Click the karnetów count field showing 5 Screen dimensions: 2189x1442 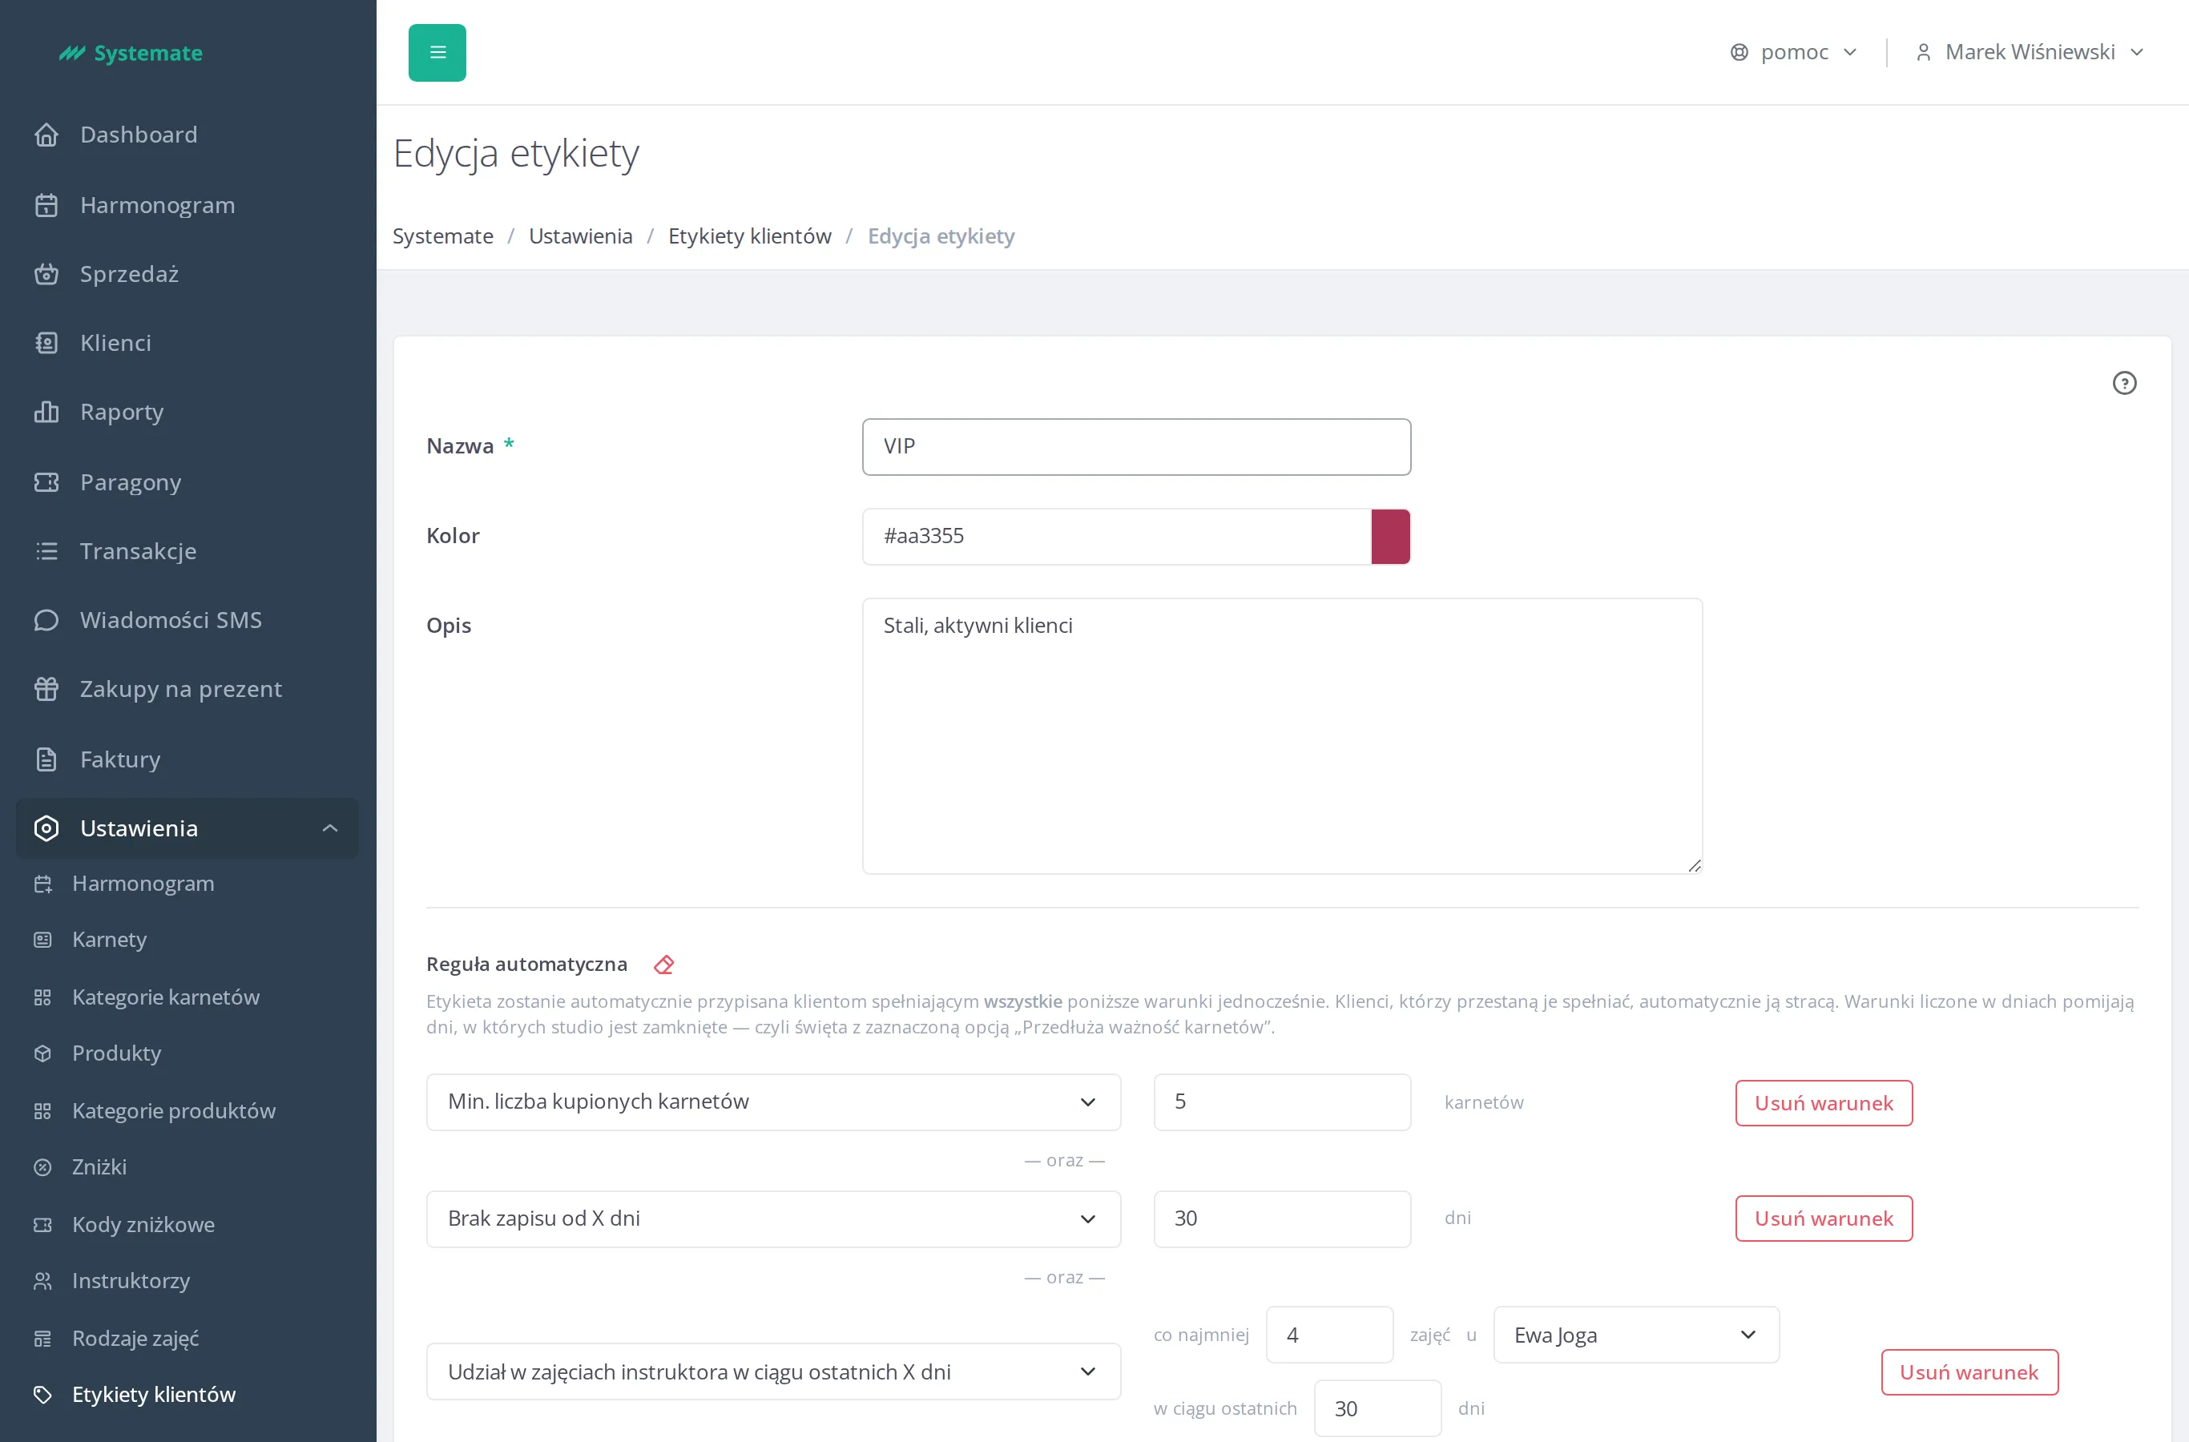[1282, 1102]
